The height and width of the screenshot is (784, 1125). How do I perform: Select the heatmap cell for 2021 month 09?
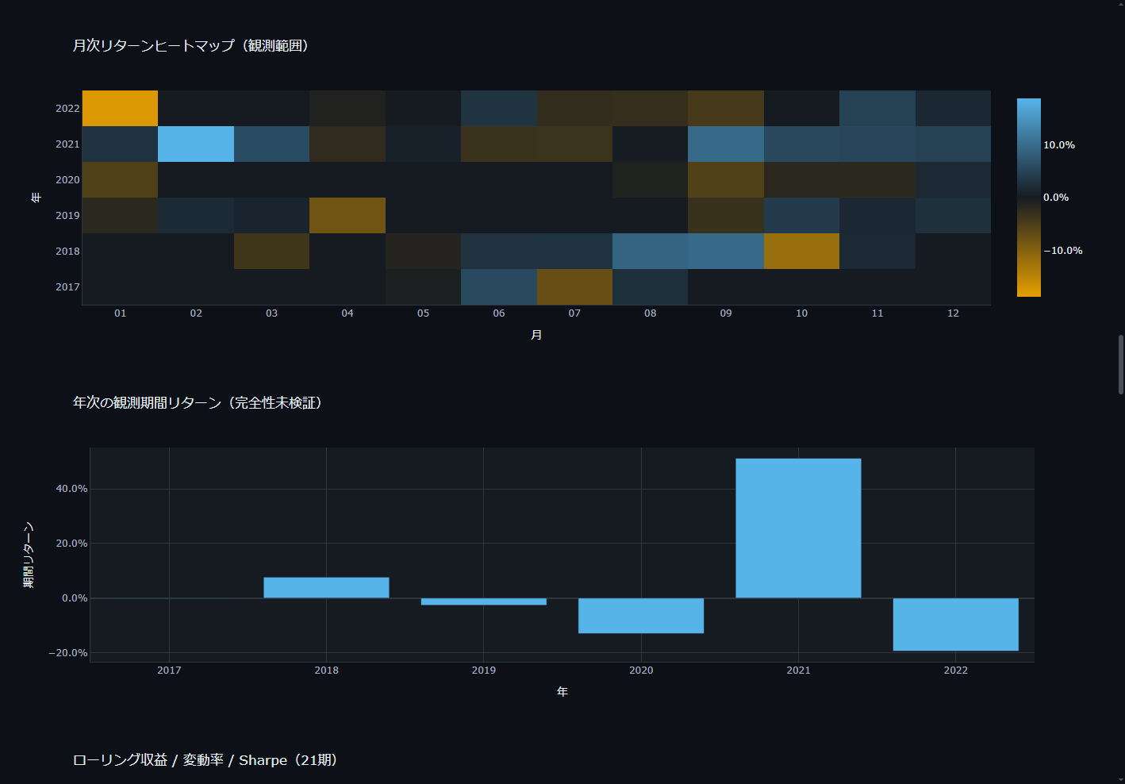point(726,144)
